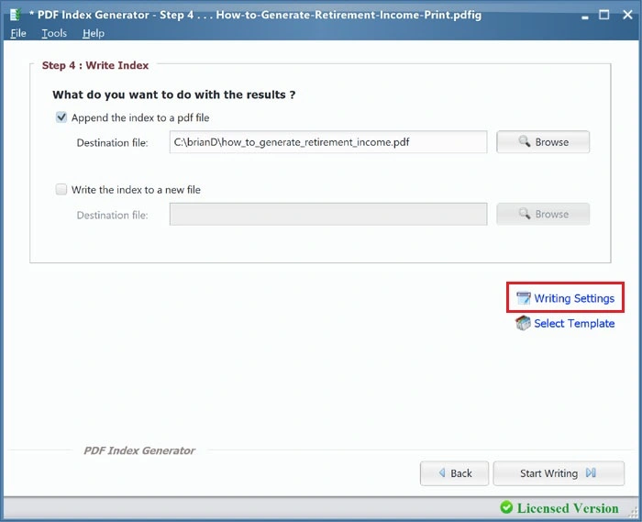Click the 'Step 4 : Write Index' heading
This screenshot has width=642, height=522.
point(95,65)
